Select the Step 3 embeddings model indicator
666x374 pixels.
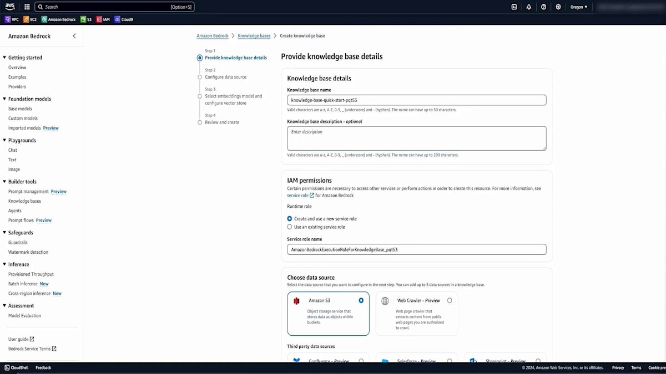200,96
